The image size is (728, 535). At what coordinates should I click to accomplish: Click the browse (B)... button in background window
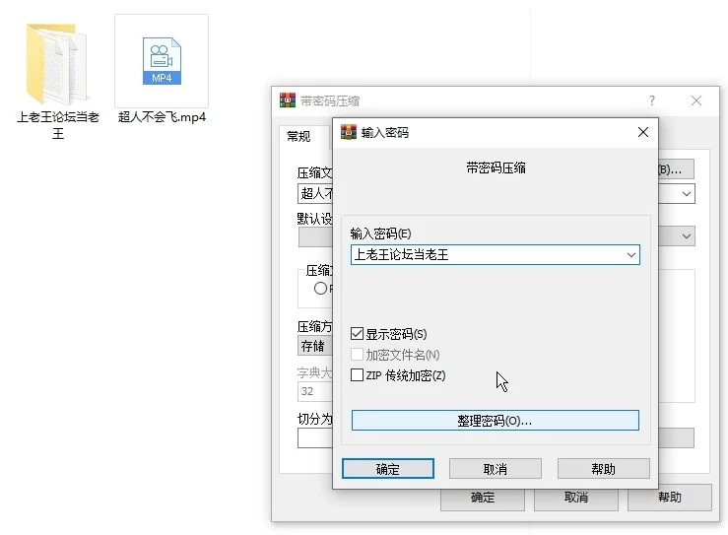tap(676, 169)
